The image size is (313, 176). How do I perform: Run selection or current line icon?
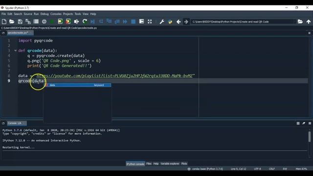pyautogui.click(x=76, y=22)
